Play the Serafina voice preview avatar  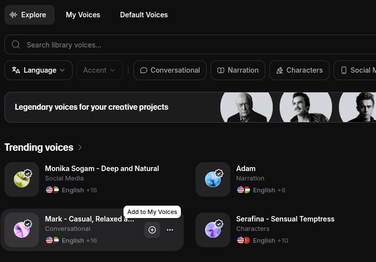click(x=213, y=230)
